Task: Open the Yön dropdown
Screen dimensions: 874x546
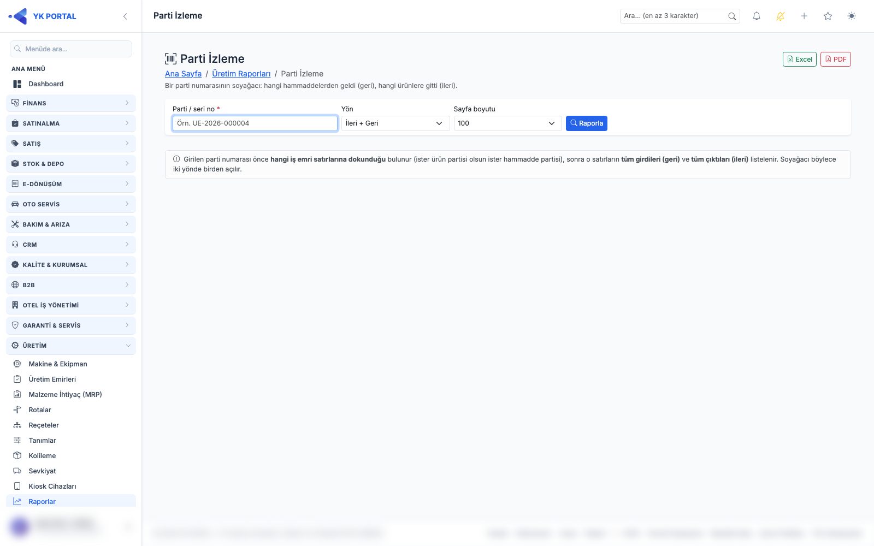Action: point(395,123)
